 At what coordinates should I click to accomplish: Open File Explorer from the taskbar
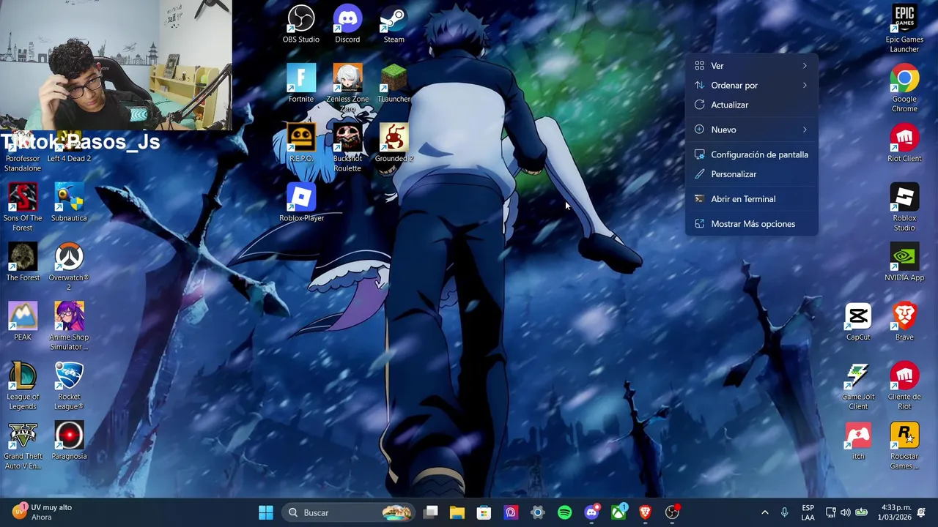(x=457, y=512)
